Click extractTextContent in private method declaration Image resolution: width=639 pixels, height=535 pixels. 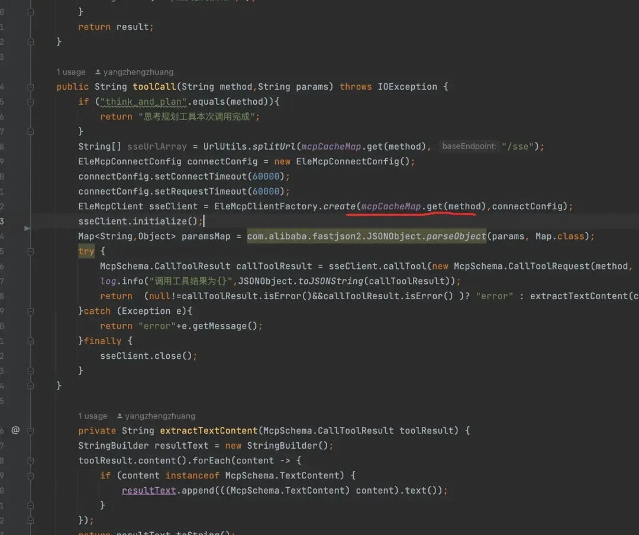pos(209,431)
